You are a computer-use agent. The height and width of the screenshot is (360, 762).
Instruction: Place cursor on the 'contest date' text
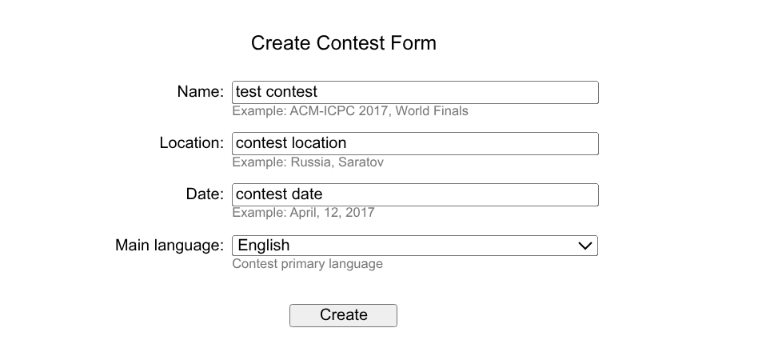(x=279, y=194)
